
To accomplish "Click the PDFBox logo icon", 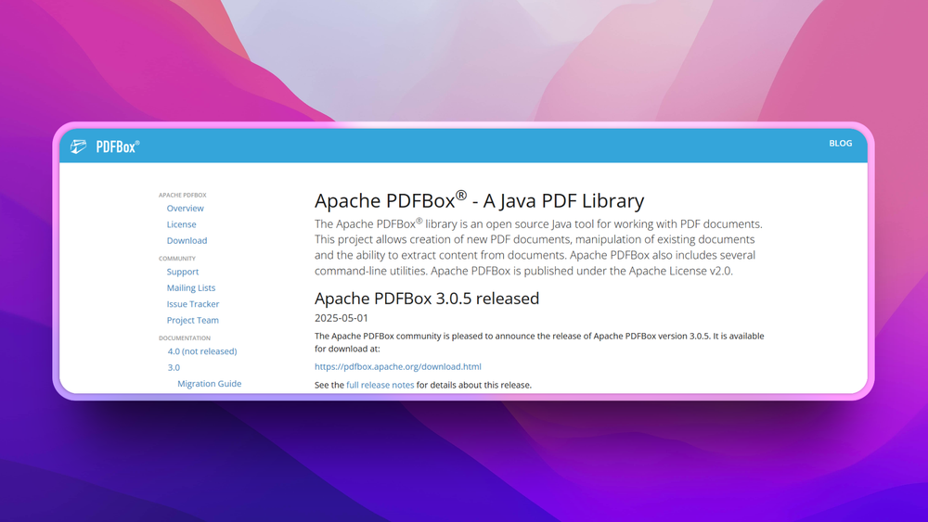I will tap(78, 146).
